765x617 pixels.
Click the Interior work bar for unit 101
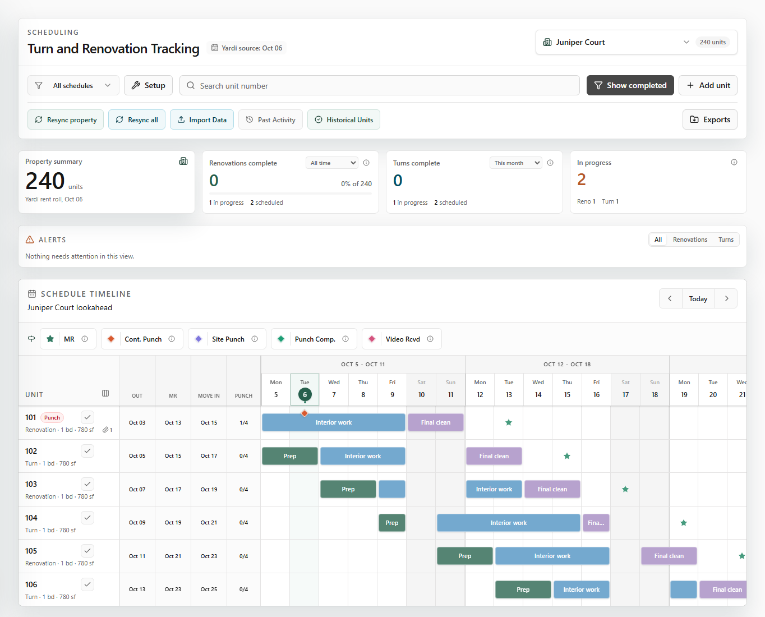click(334, 422)
